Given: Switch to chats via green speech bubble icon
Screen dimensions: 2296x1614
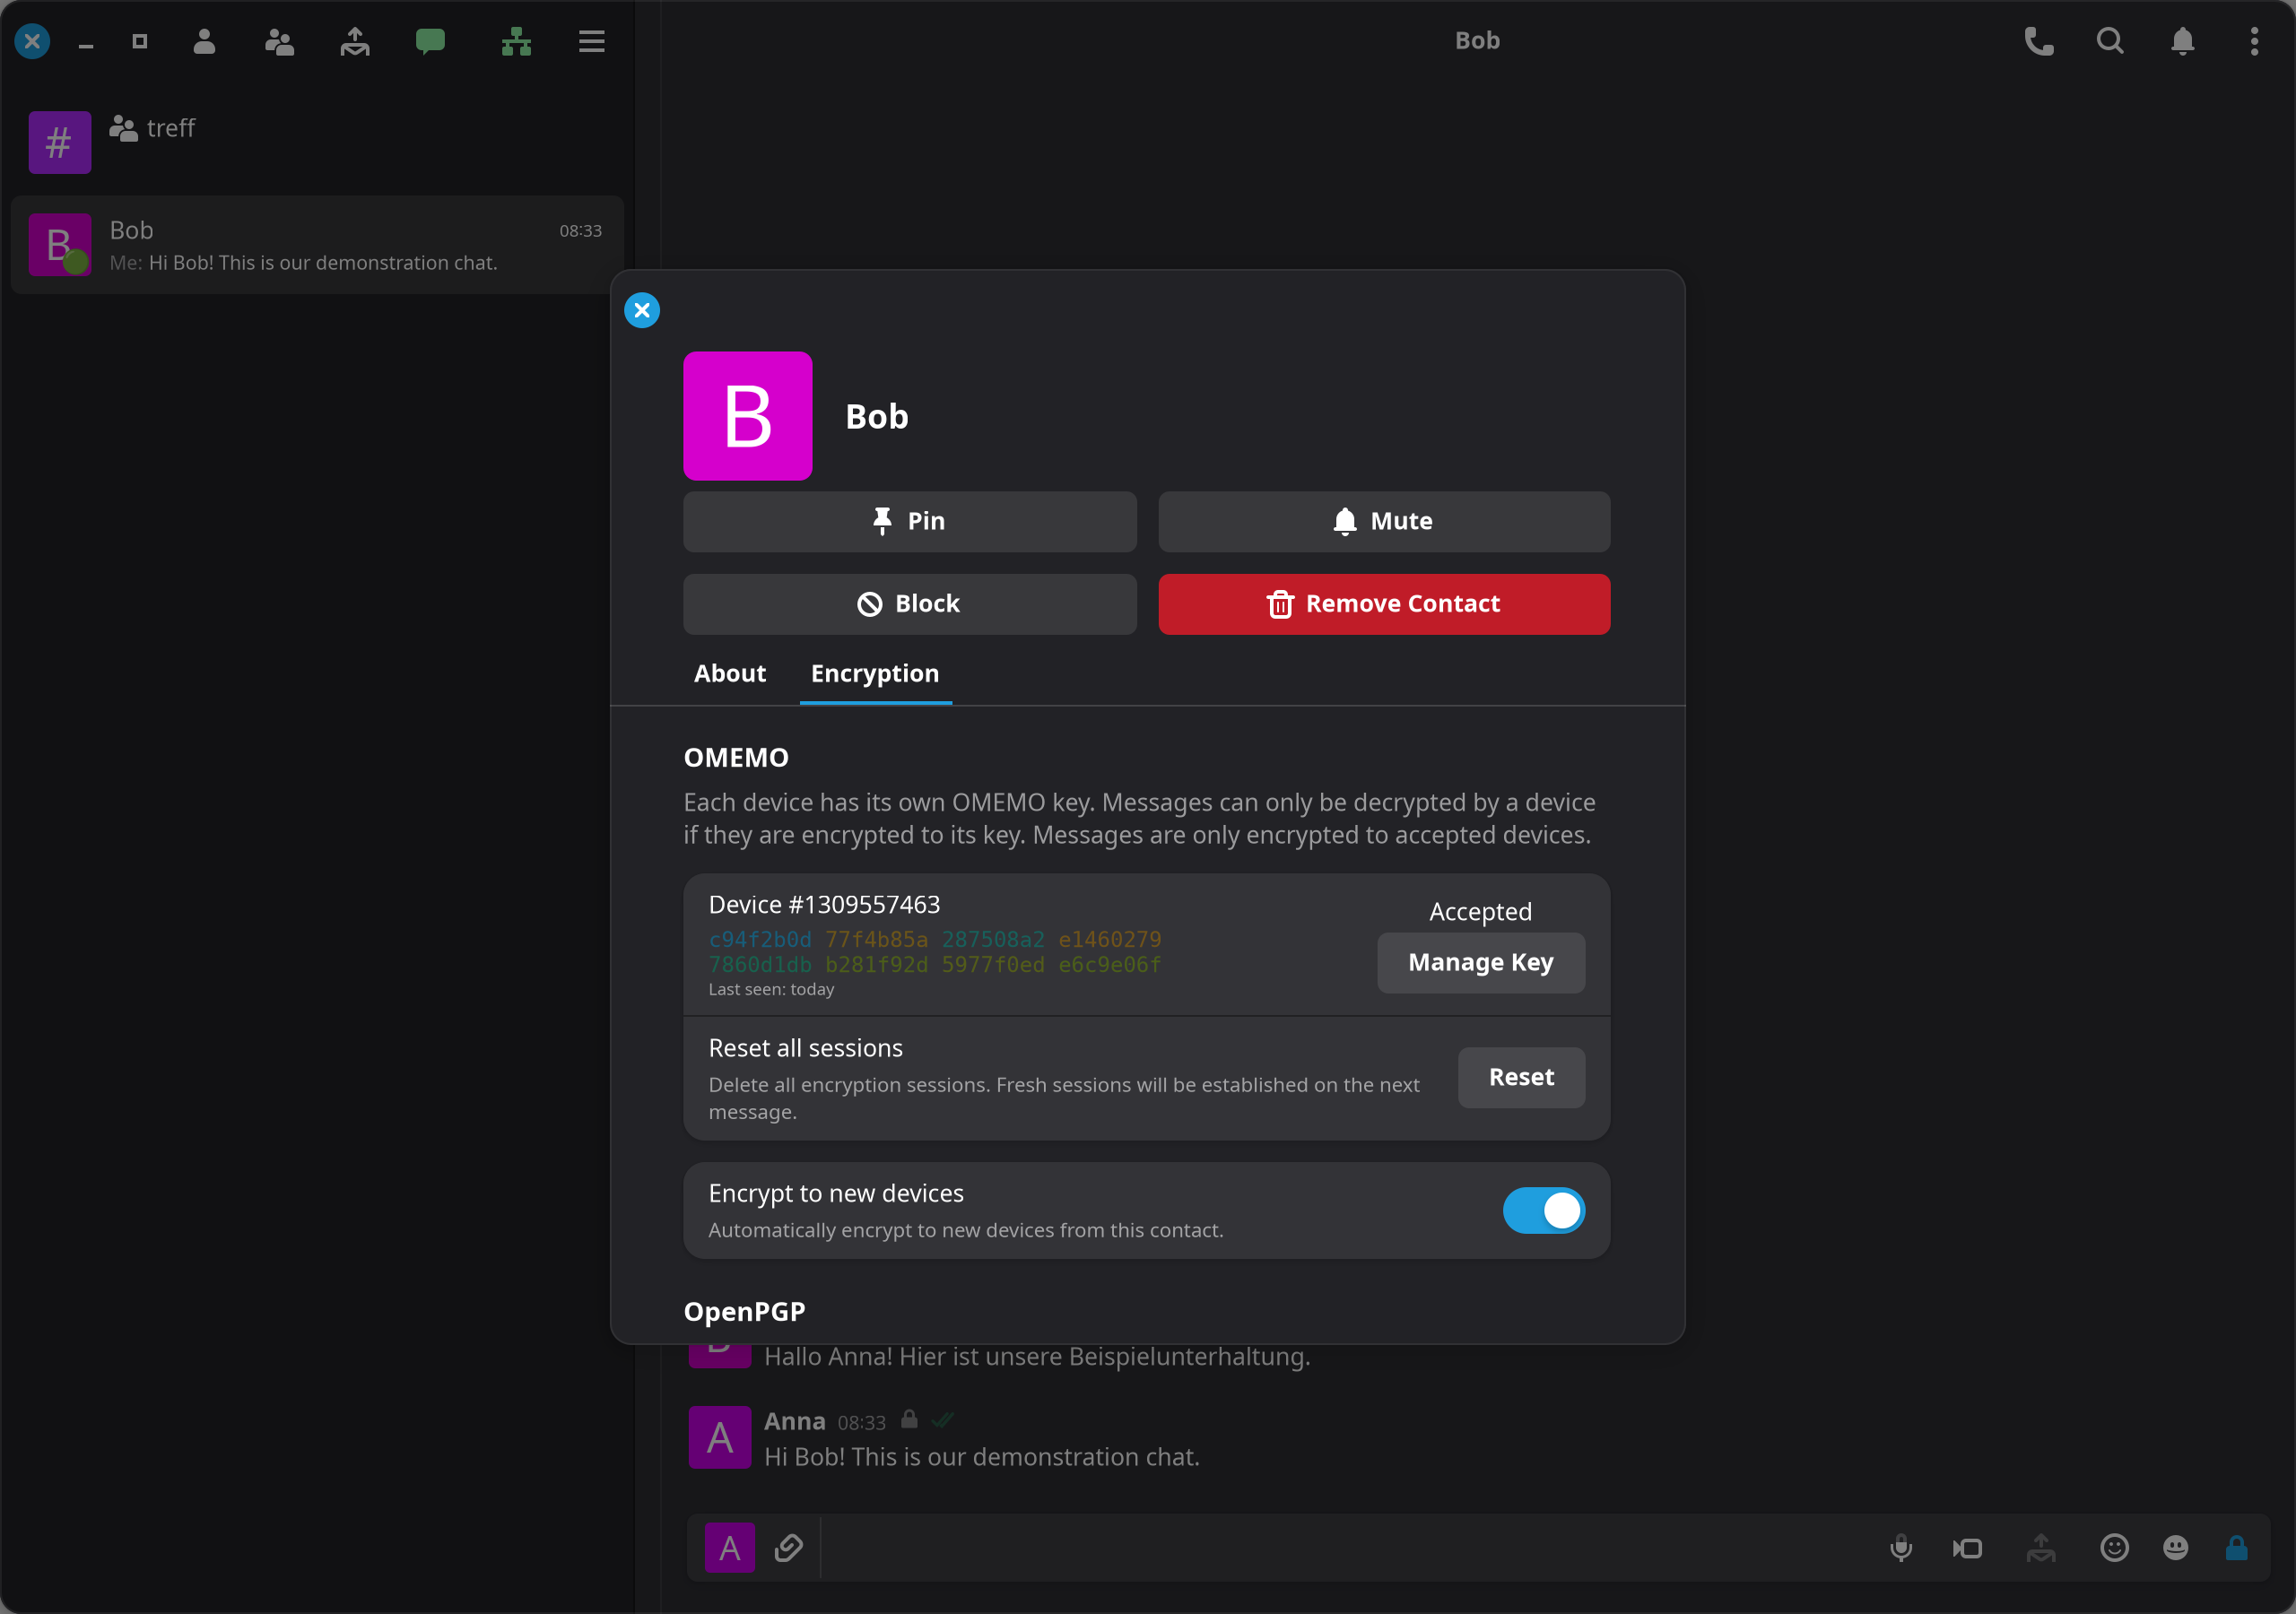Looking at the screenshot, I should pos(430,41).
